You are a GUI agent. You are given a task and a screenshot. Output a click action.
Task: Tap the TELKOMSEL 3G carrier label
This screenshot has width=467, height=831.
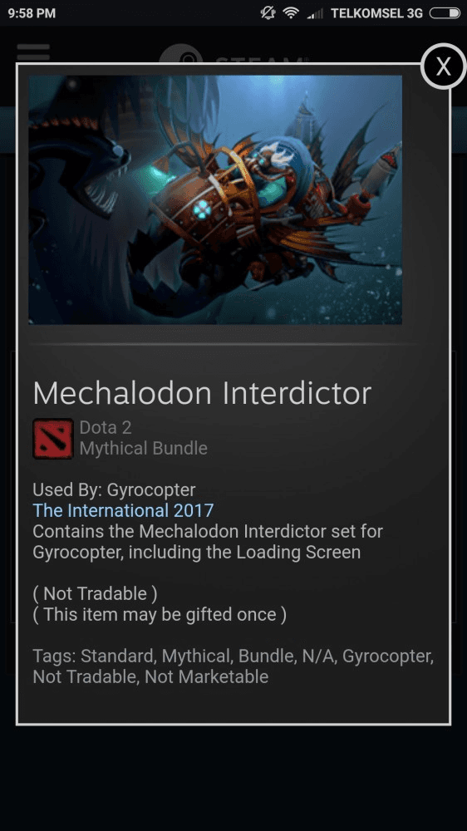pos(377,13)
